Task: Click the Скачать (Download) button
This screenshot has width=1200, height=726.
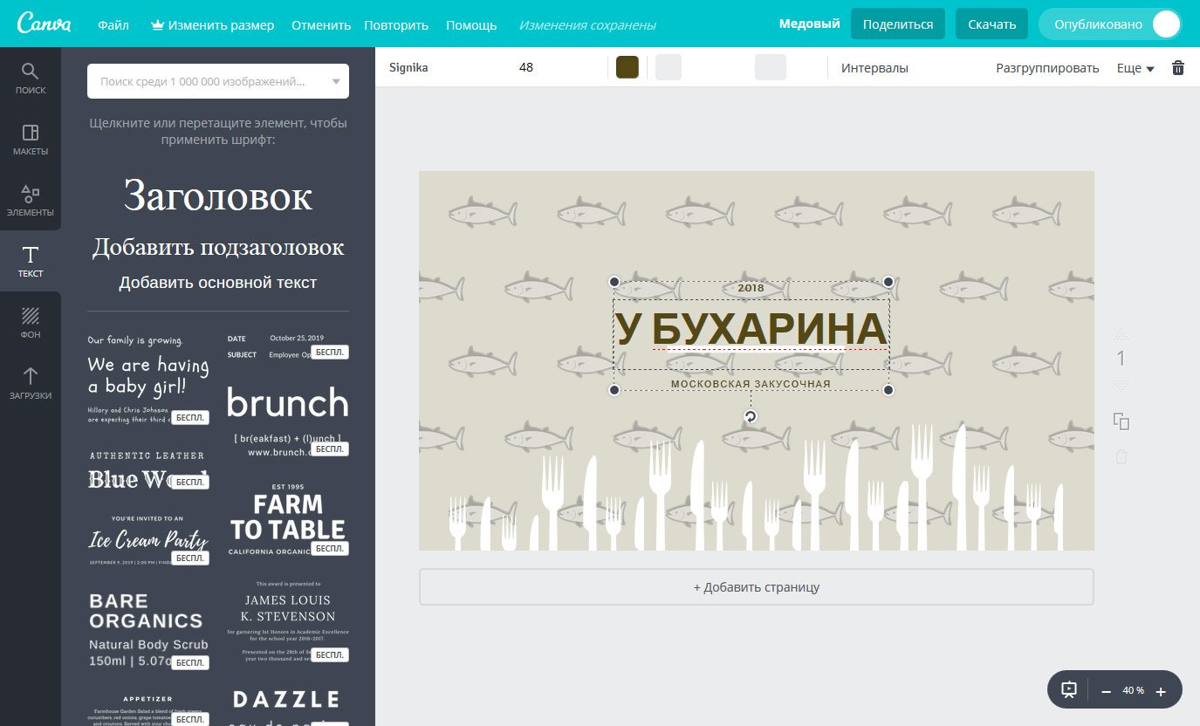Action: [991, 24]
